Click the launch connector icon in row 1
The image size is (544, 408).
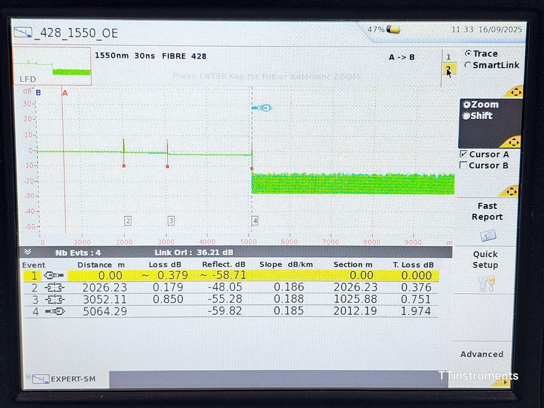point(54,275)
